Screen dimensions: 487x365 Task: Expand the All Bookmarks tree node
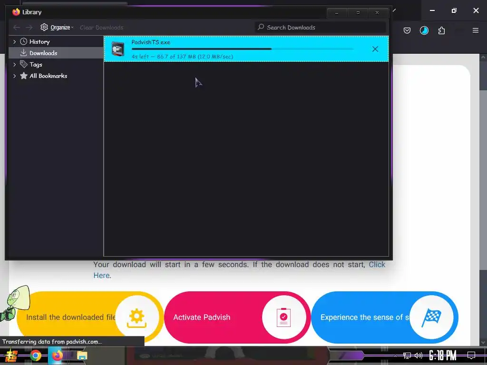pyautogui.click(x=14, y=76)
